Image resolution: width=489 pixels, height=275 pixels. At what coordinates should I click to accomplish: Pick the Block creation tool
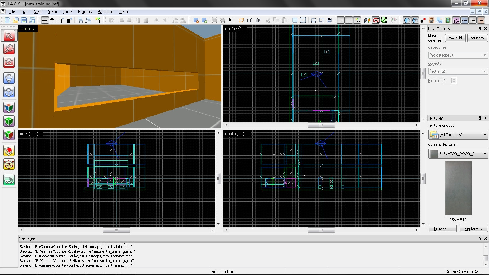(9, 92)
